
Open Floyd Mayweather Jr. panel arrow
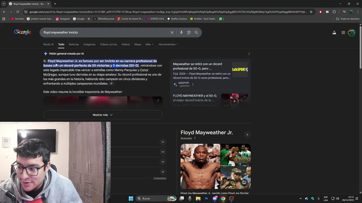coord(247,134)
